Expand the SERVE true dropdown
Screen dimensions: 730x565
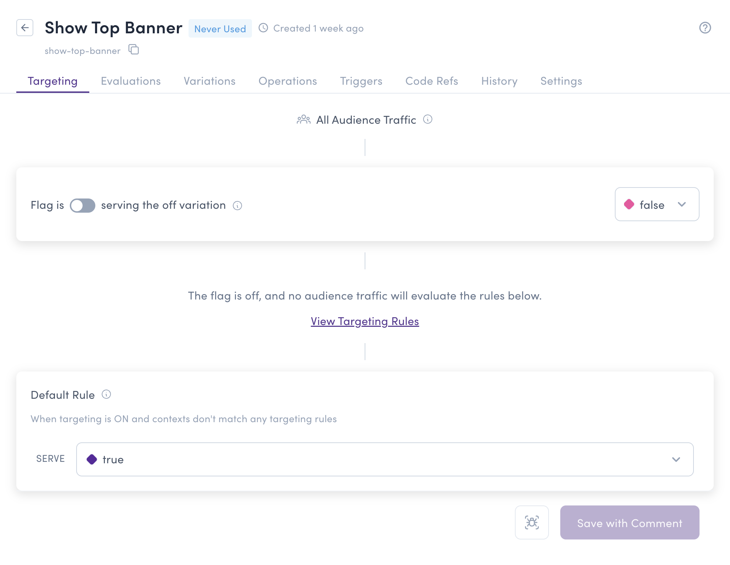384,459
